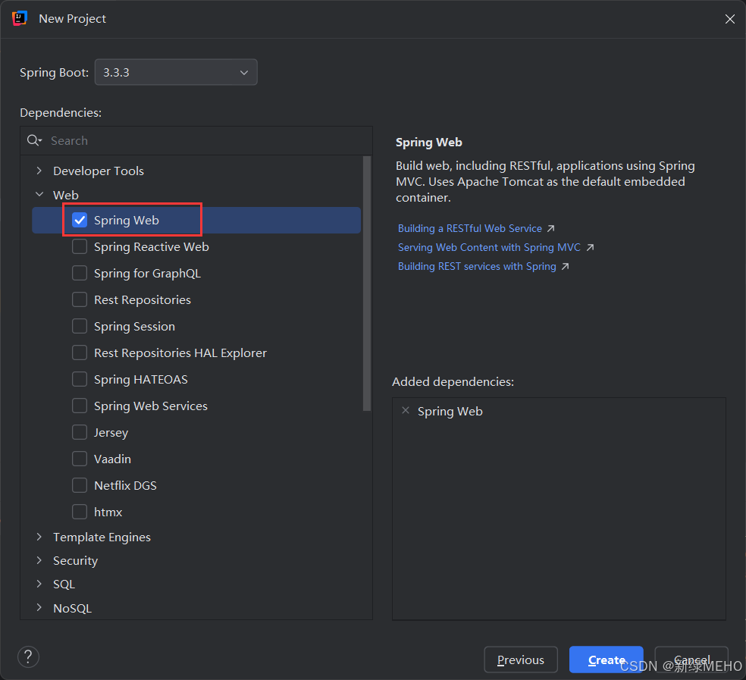Select the Spring HATEOAS checkbox
The height and width of the screenshot is (680, 746).
point(80,379)
